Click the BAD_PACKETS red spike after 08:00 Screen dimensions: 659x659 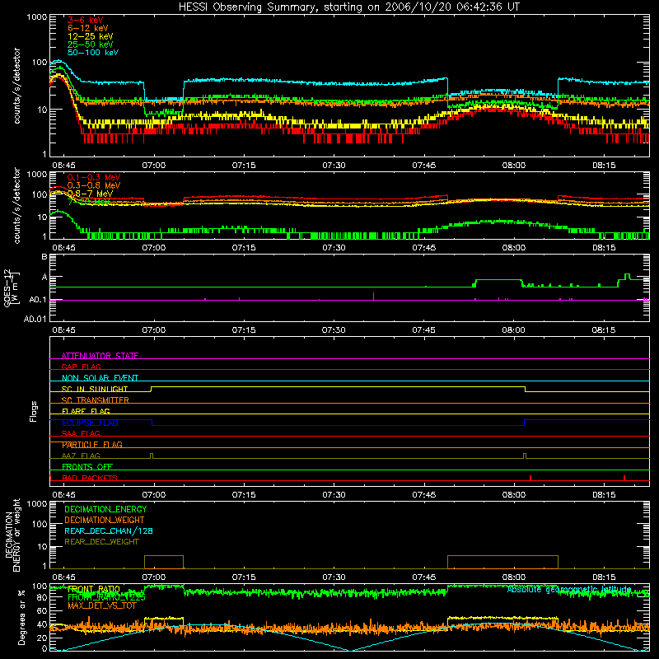(x=530, y=478)
